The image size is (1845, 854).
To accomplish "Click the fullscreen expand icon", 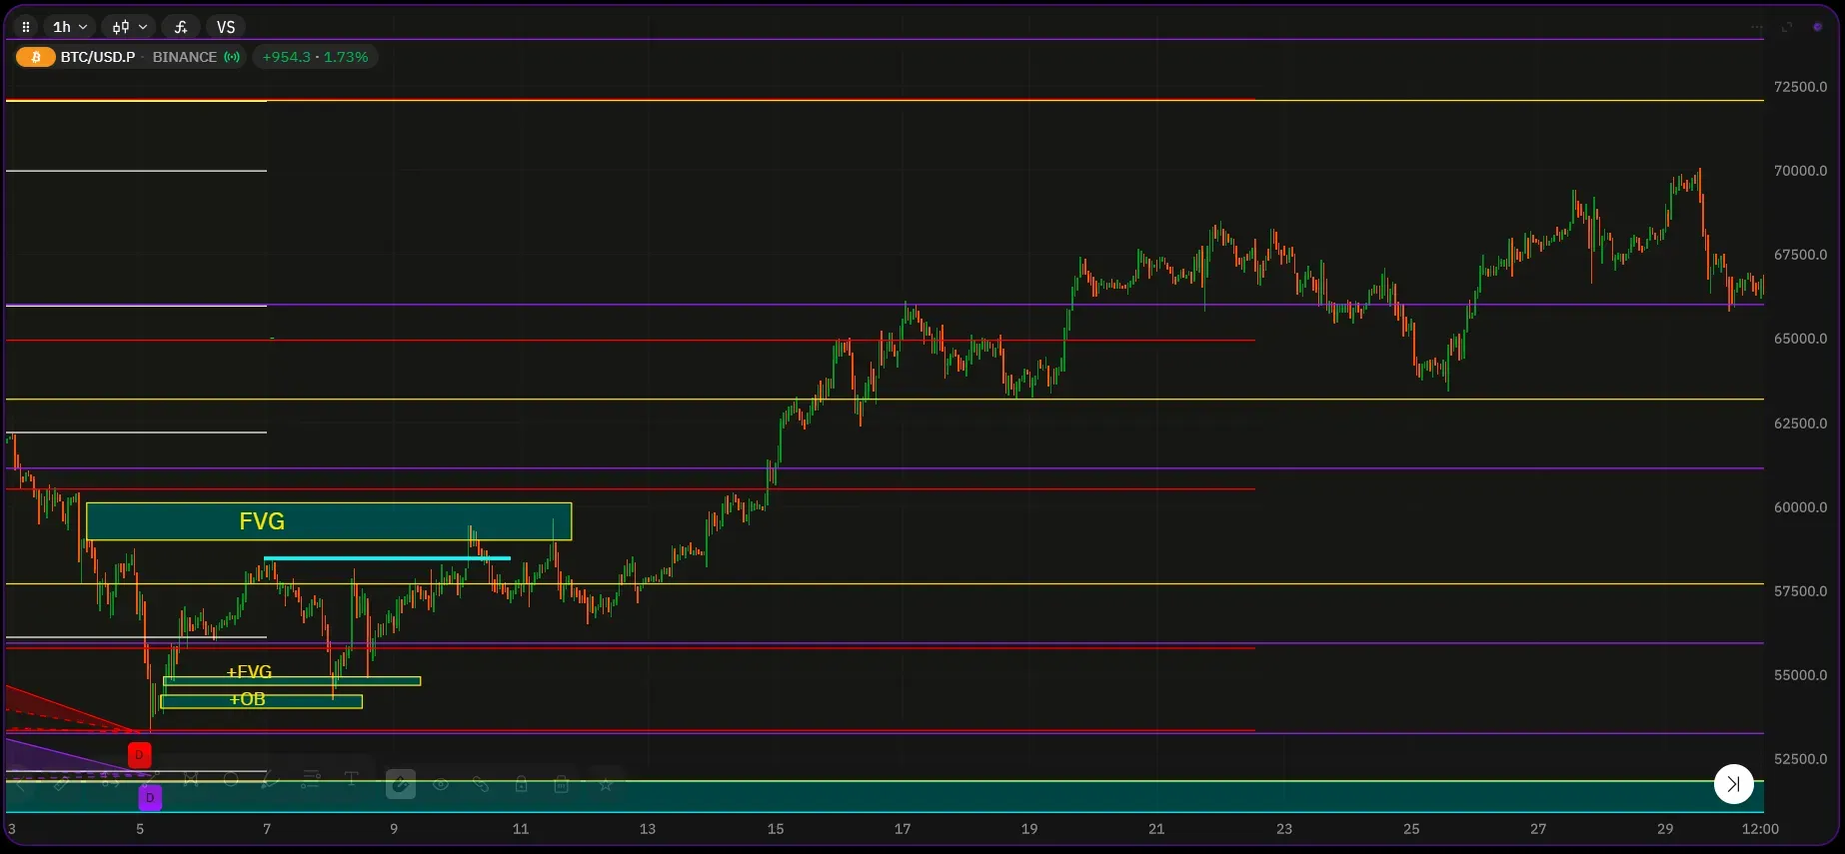I will [1787, 27].
